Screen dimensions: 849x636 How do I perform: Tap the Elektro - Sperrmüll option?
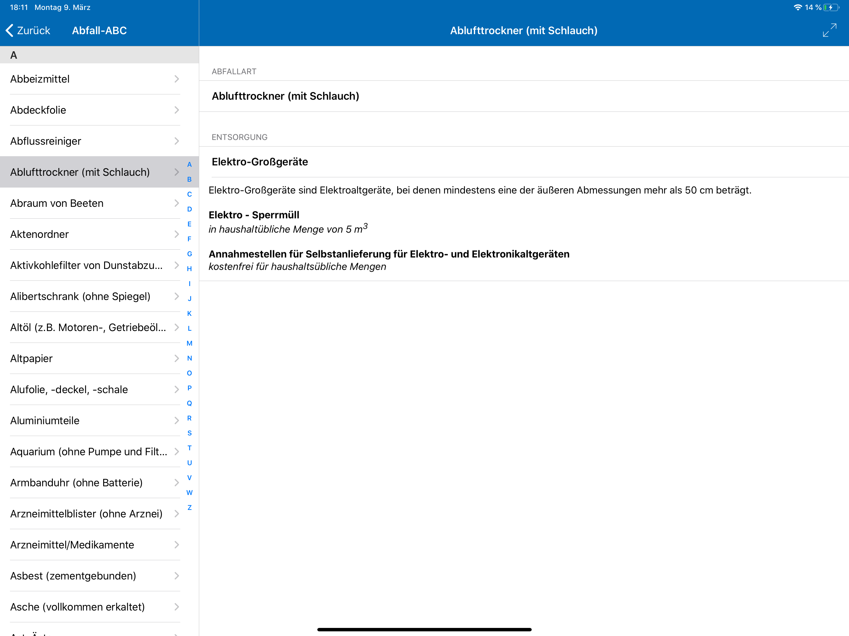pyautogui.click(x=254, y=215)
